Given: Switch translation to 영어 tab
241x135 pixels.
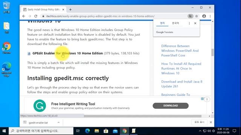Looking at the screenshot, I should click(x=162, y=23).
